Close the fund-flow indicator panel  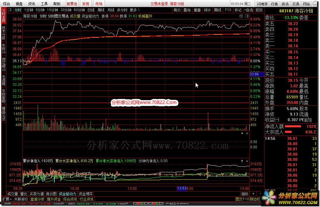click(x=247, y=161)
